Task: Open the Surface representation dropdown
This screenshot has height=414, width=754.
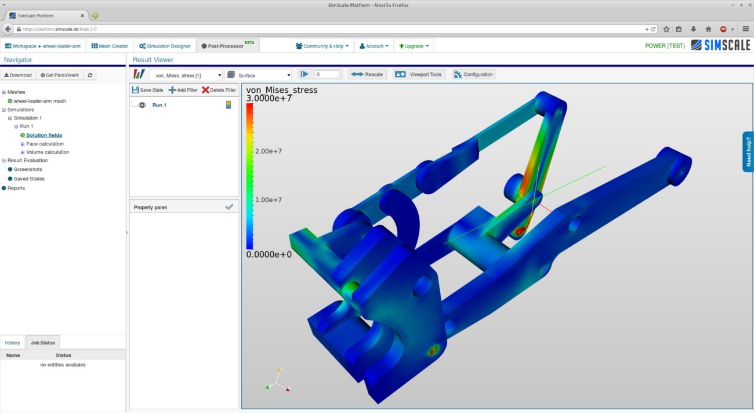Action: [x=259, y=75]
